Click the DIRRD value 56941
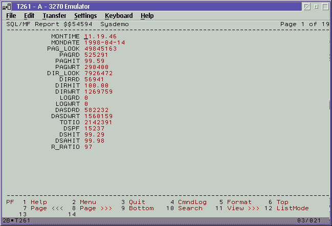 click(x=94, y=79)
